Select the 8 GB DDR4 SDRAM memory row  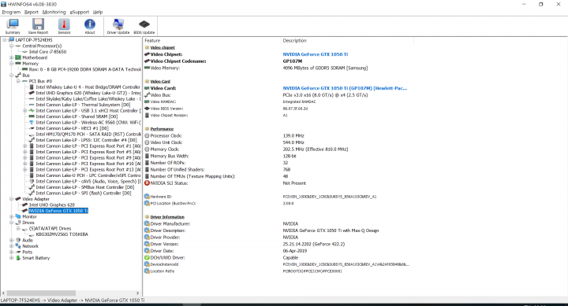pyautogui.click(x=85, y=69)
